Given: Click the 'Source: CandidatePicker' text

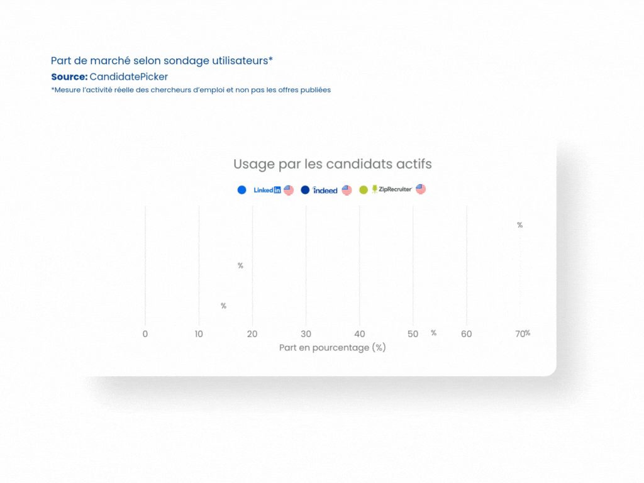Looking at the screenshot, I should coord(109,77).
